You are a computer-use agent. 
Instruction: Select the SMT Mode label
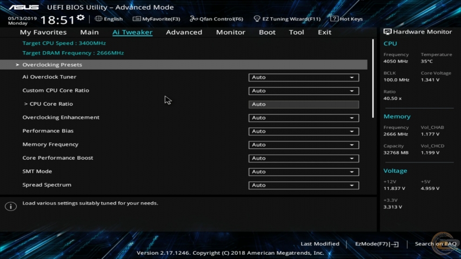[37, 172]
